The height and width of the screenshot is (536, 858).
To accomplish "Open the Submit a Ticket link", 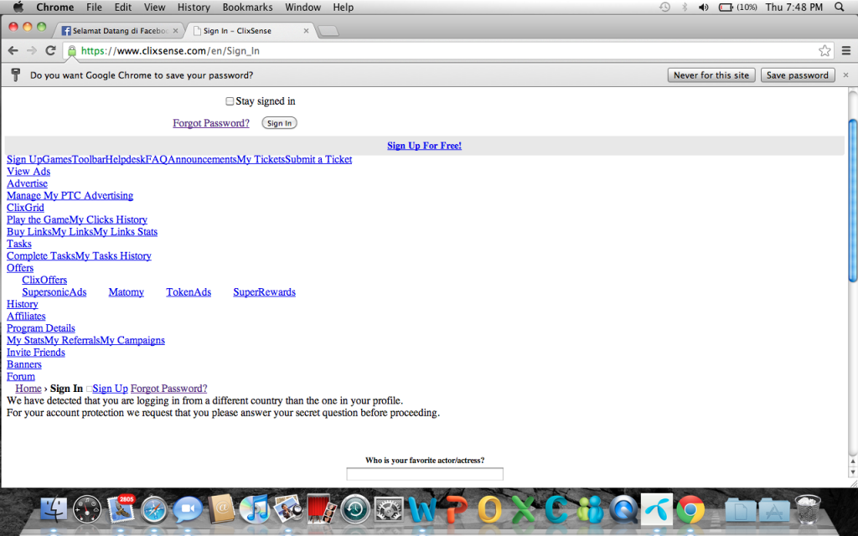I will coord(318,159).
